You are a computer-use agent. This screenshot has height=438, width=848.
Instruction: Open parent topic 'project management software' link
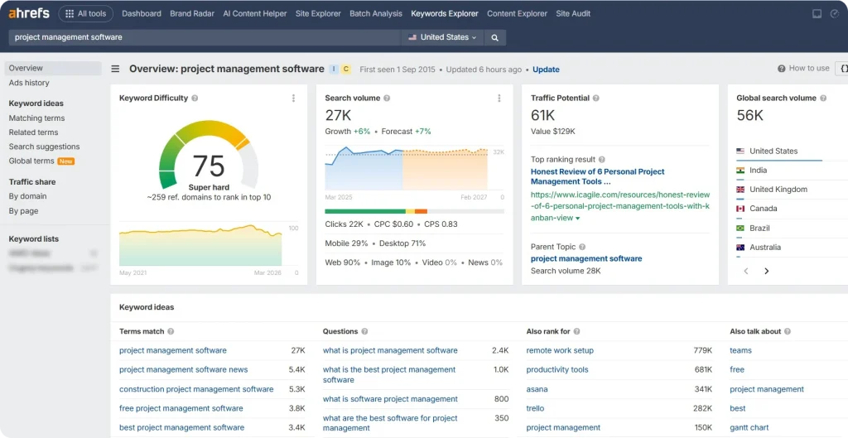click(586, 258)
